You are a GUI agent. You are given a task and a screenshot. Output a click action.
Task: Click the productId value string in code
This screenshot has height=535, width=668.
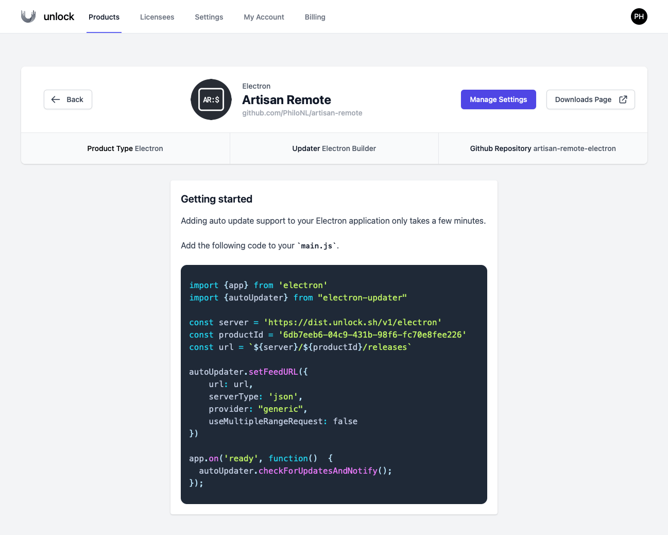[x=372, y=335]
